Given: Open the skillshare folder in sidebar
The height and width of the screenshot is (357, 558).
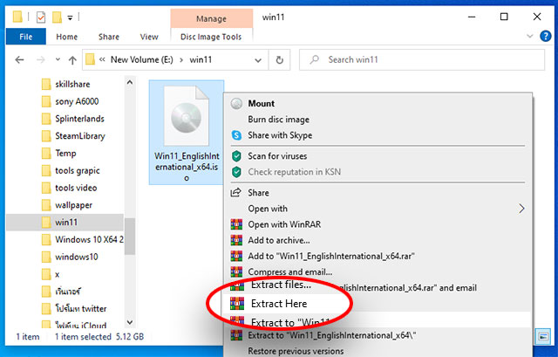Looking at the screenshot, I should click(72, 84).
